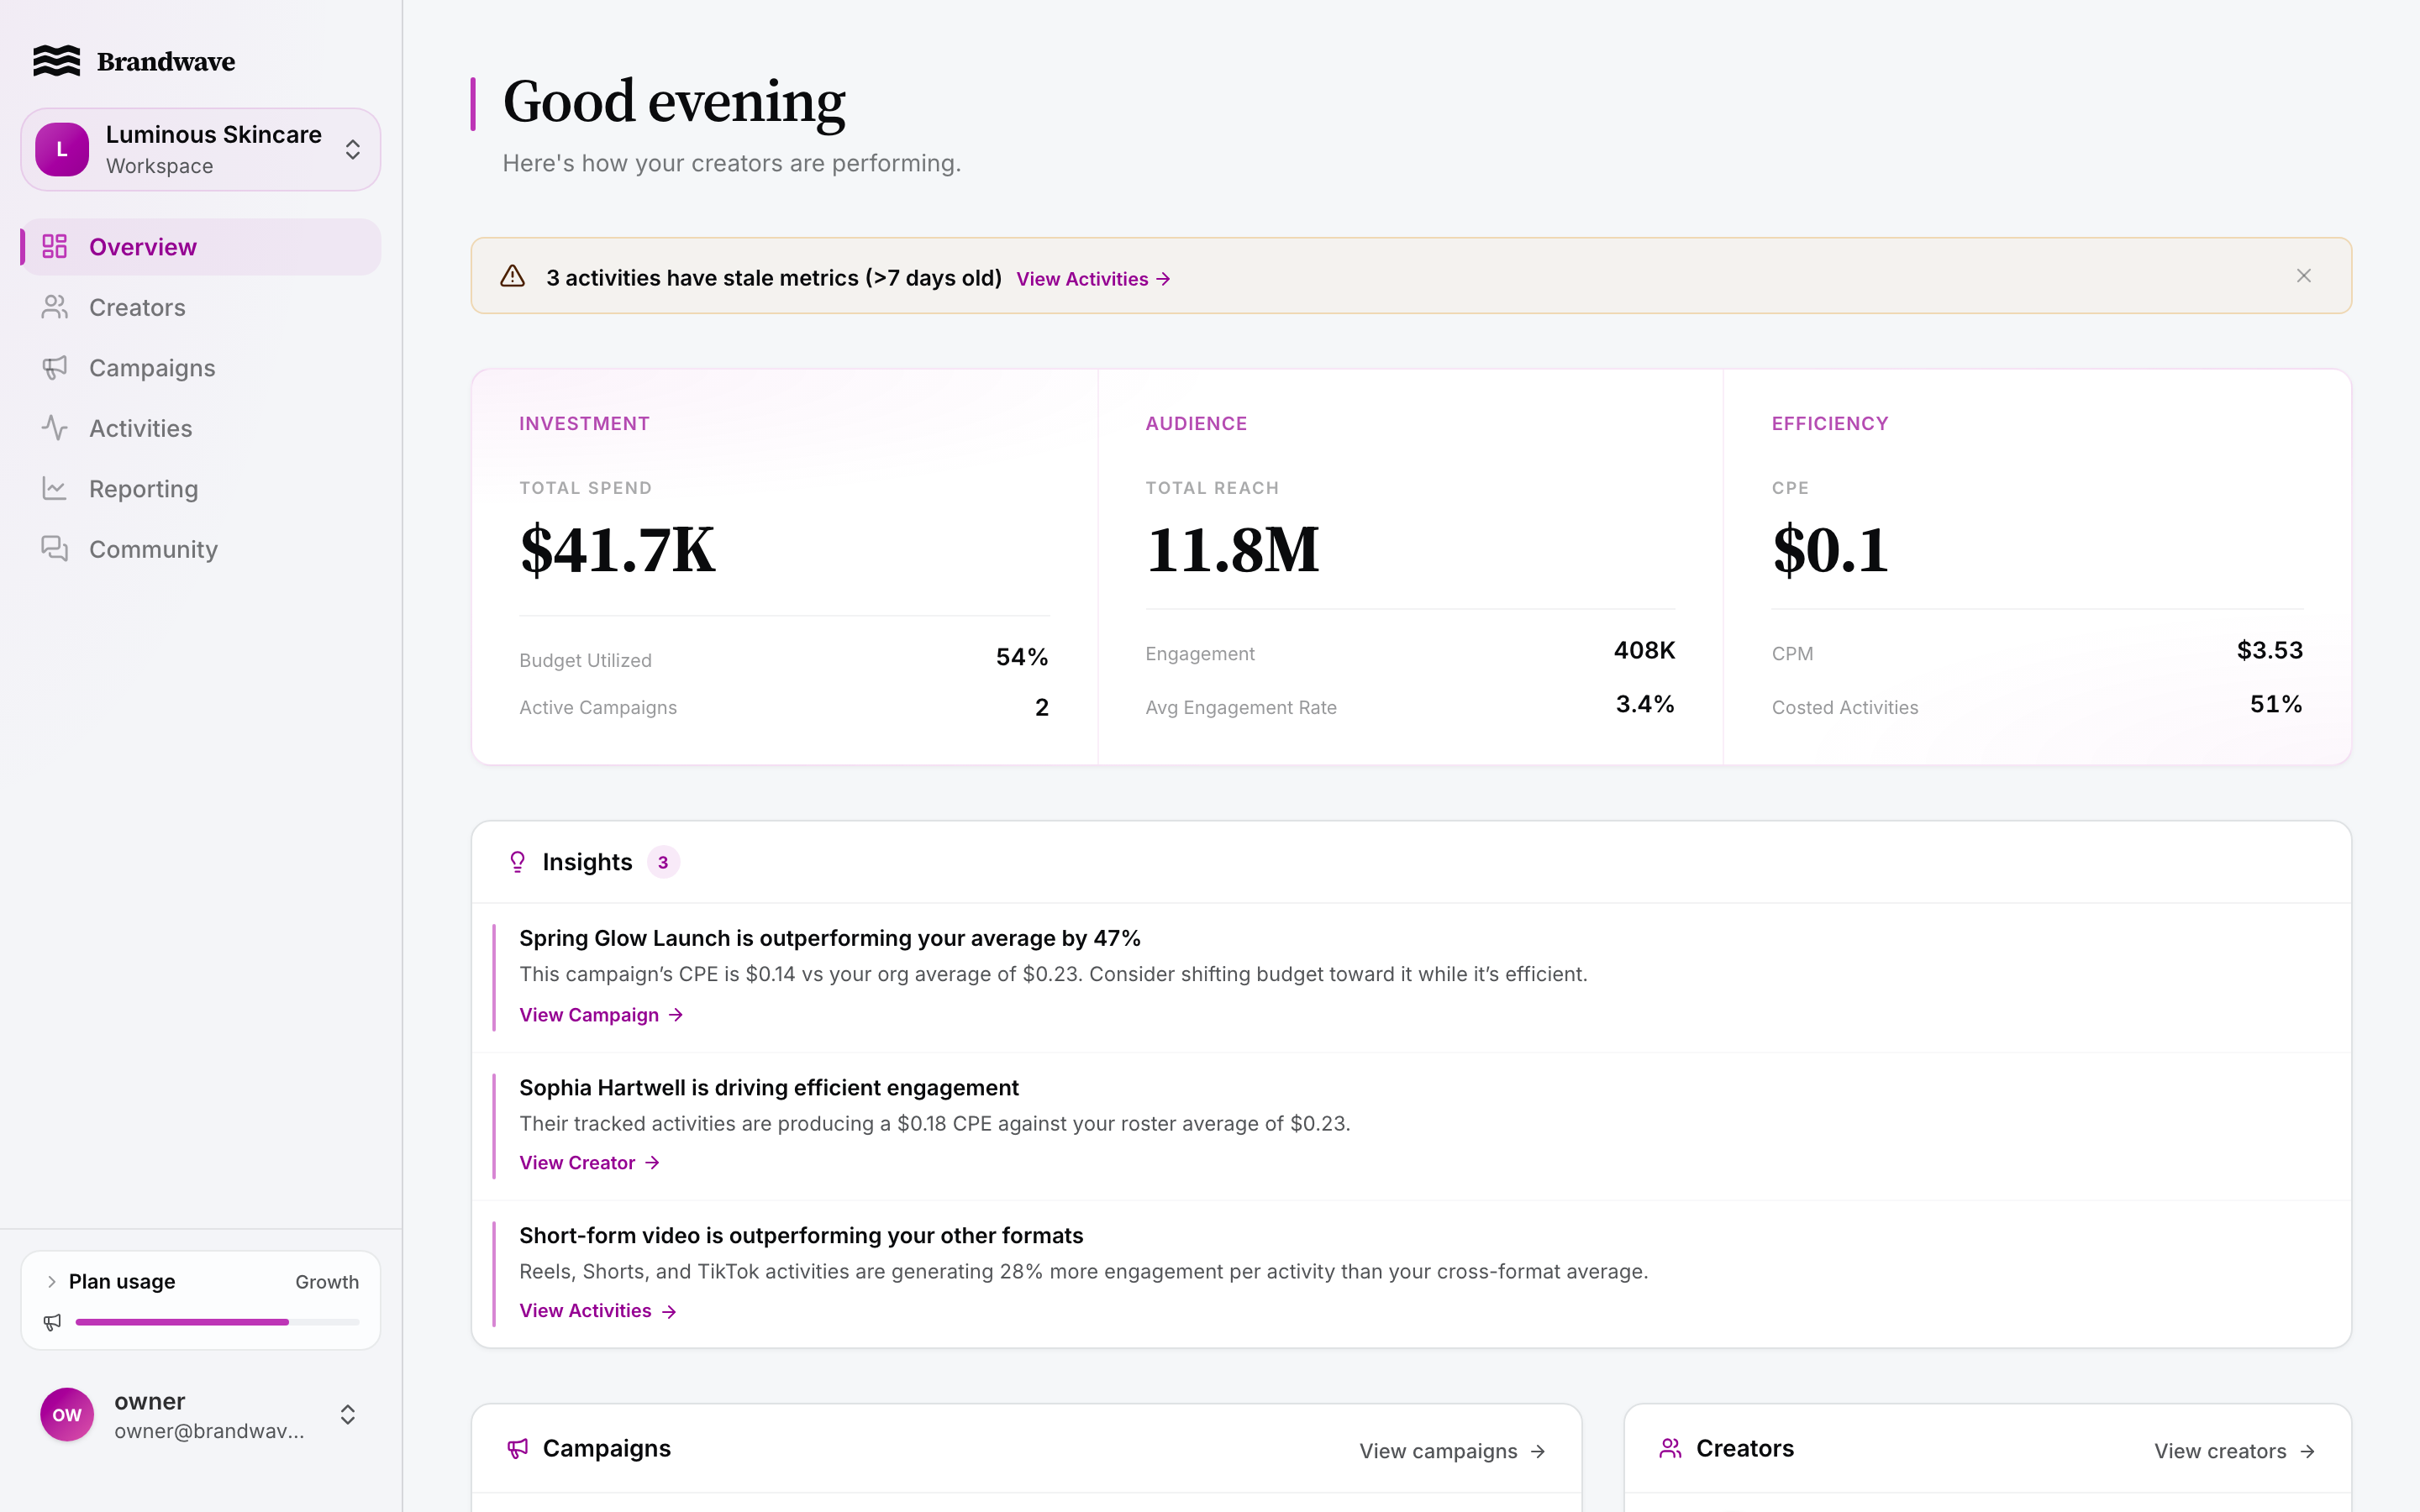The height and width of the screenshot is (1512, 2420).
Task: Click the Campaigns card megaphone icon
Action: (517, 1449)
